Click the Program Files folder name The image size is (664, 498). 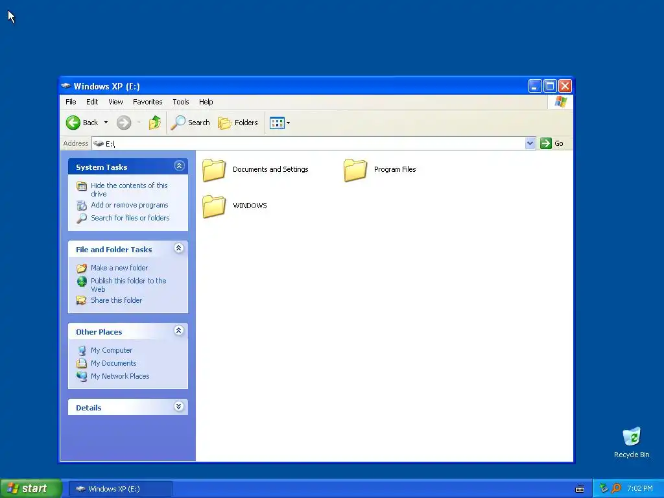tap(395, 169)
